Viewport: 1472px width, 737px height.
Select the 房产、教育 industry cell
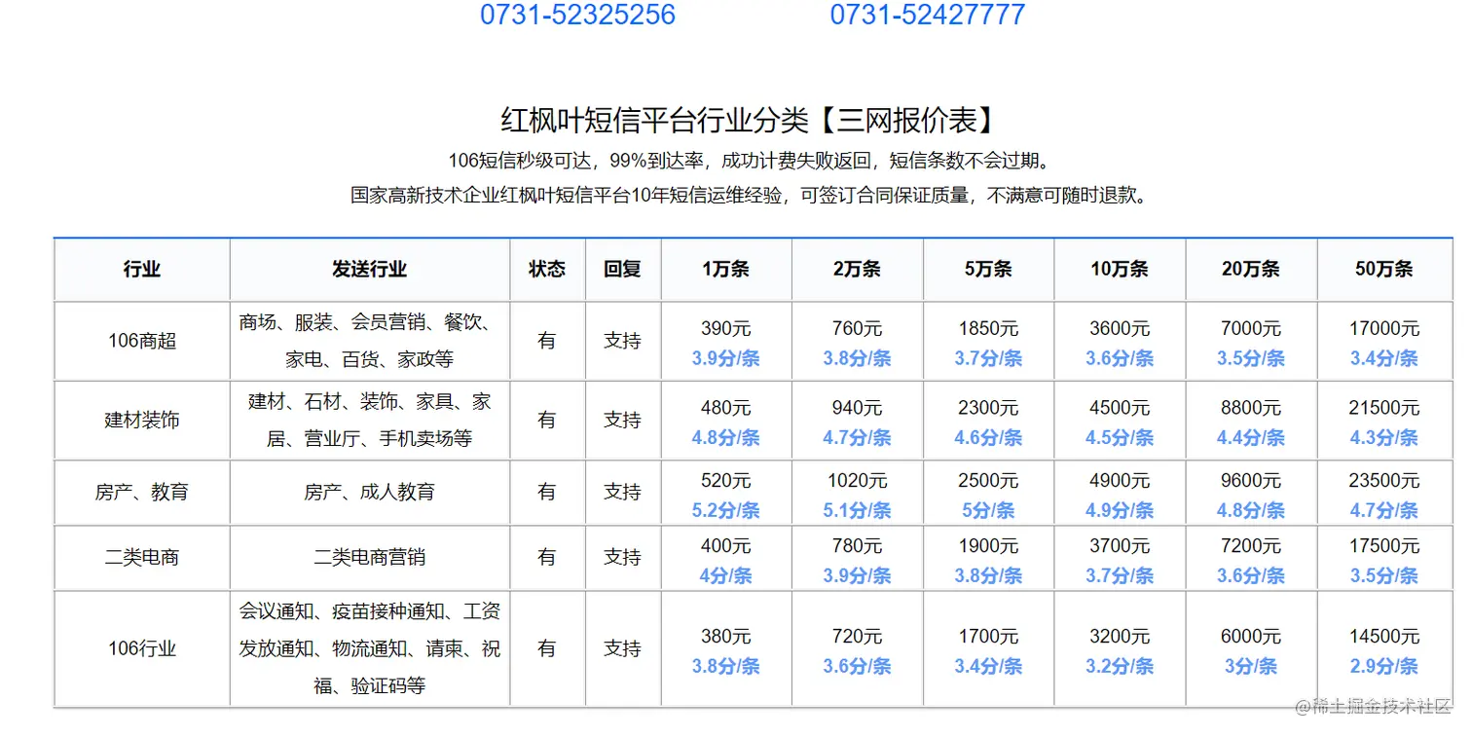tap(142, 493)
